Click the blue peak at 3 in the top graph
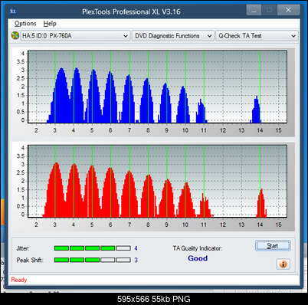The height and width of the screenshot is (305, 308). (x=61, y=95)
